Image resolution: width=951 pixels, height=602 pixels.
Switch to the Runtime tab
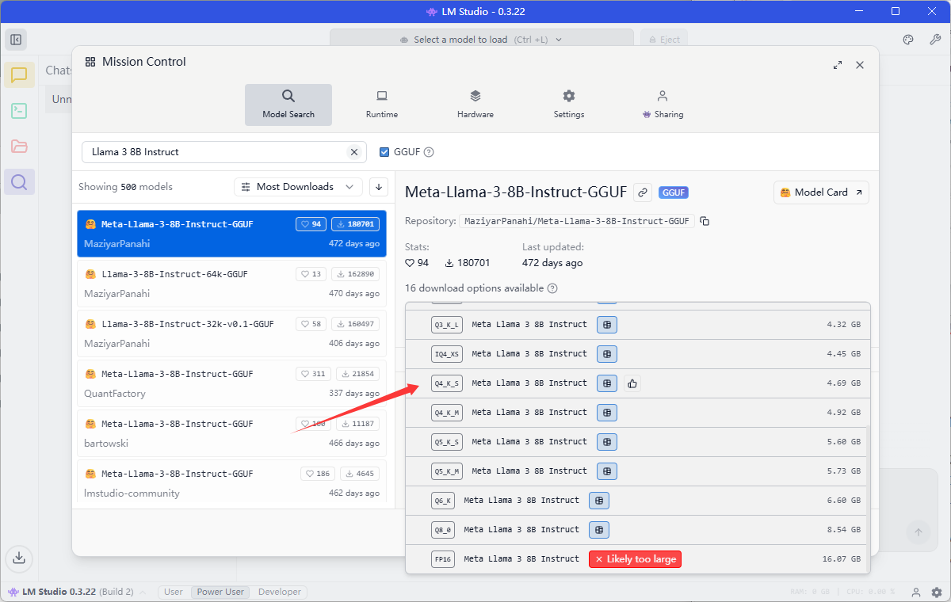382,105
